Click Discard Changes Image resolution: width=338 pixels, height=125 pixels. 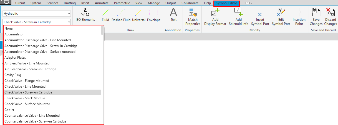coord(330,17)
